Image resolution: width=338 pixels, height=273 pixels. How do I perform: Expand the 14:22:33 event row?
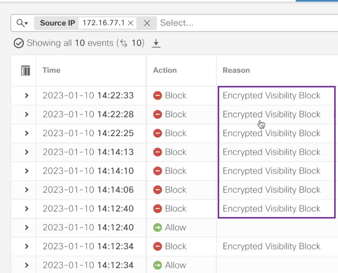click(26, 95)
